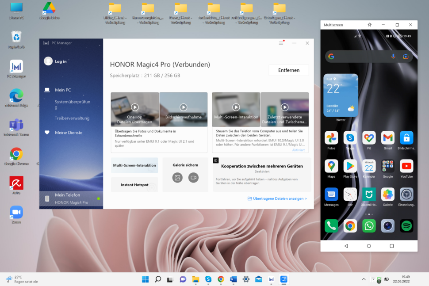
Task: Pin the Multiscreen window on top
Action: (x=370, y=25)
